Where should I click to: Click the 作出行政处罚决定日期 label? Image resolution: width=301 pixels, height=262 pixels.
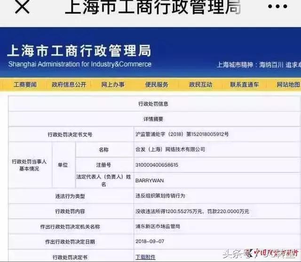pyautogui.click(x=70, y=242)
